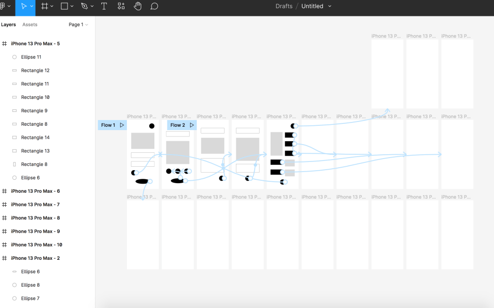
Task: Select the Rectangle shape tool
Action: (64, 6)
